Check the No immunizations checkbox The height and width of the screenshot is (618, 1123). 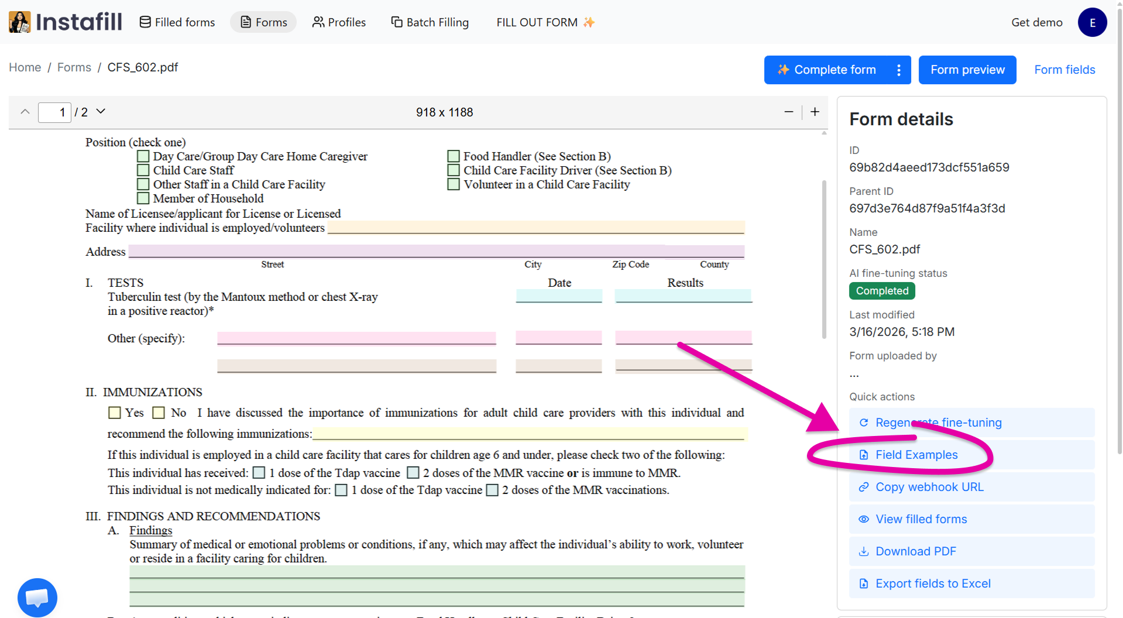(158, 413)
